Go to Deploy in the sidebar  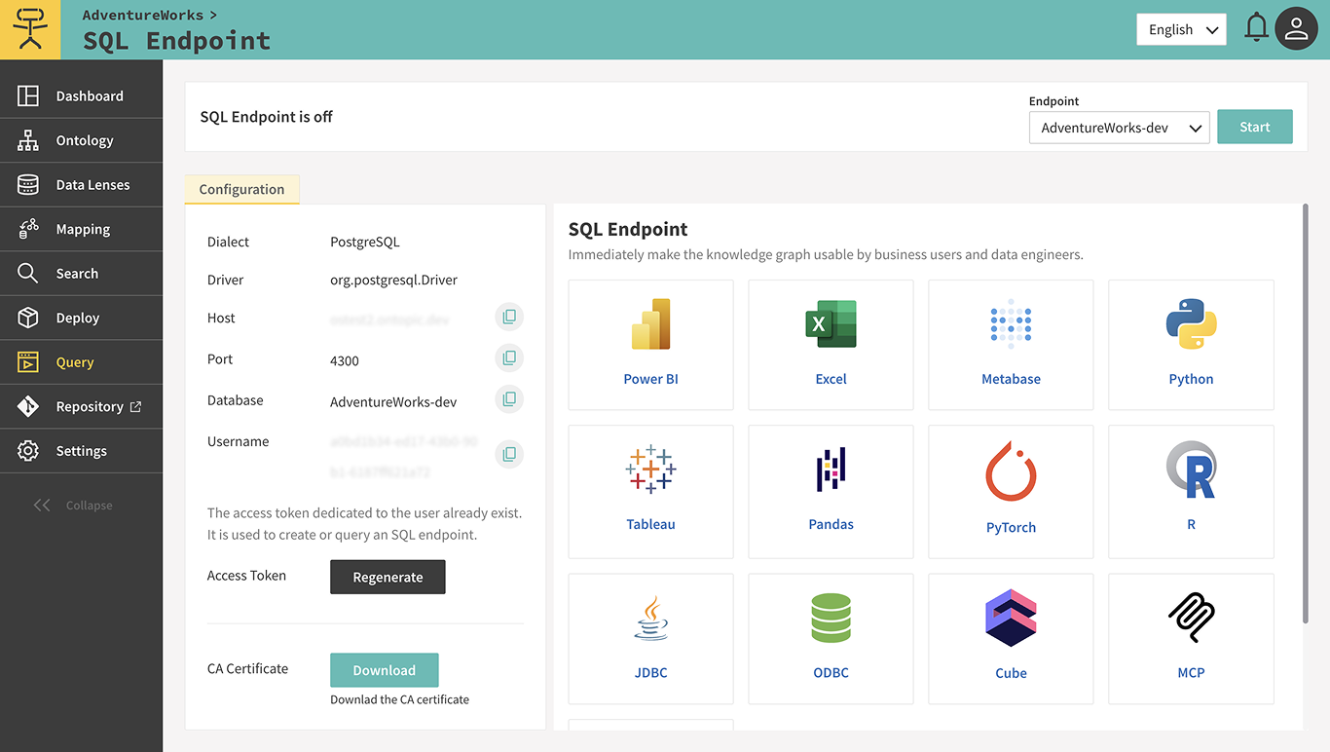81,318
